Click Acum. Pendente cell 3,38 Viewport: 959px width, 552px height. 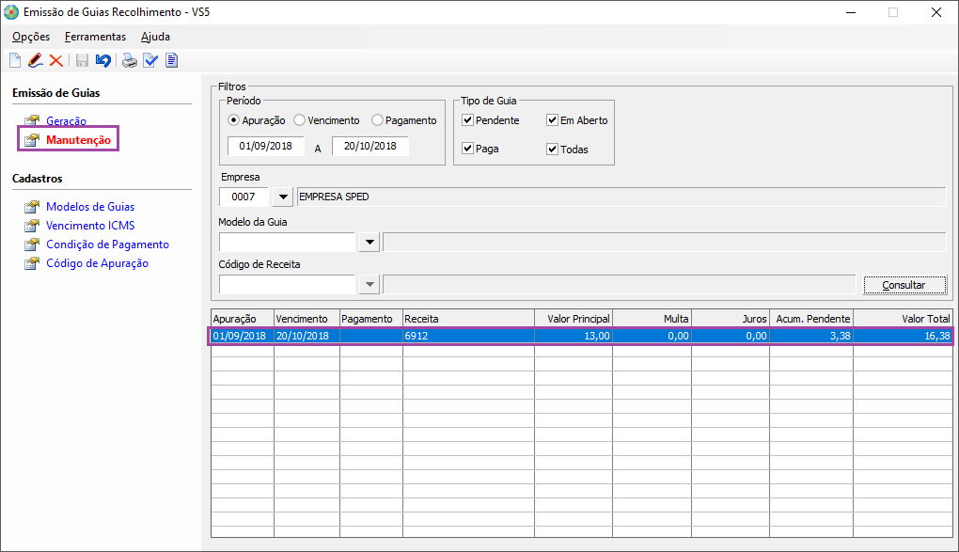coord(811,336)
